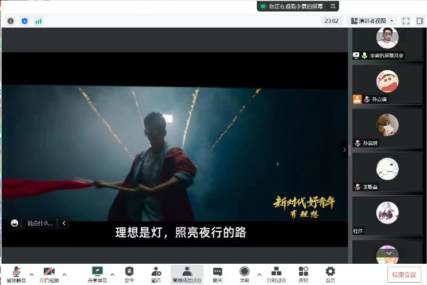Click the muted mic icon on the teddy bear tile
Viewport: 427px width, 285px height.
[x=357, y=143]
